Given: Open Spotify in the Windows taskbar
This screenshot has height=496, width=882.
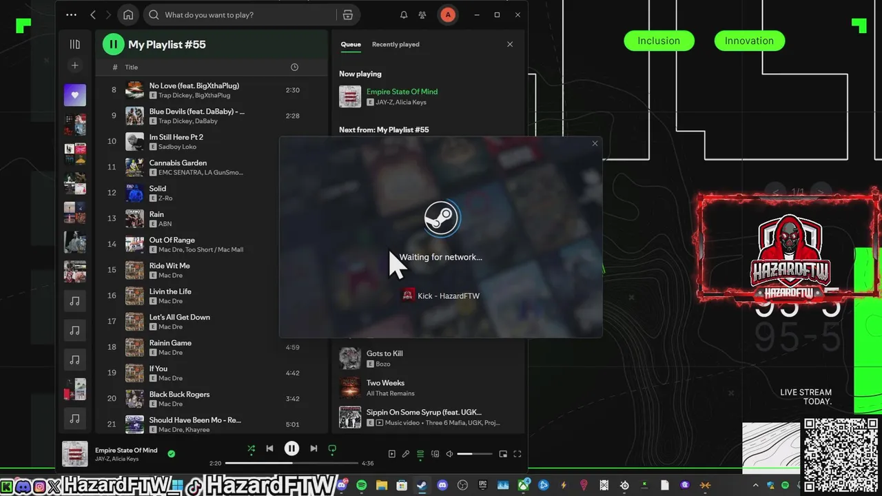Looking at the screenshot, I should [x=362, y=486].
